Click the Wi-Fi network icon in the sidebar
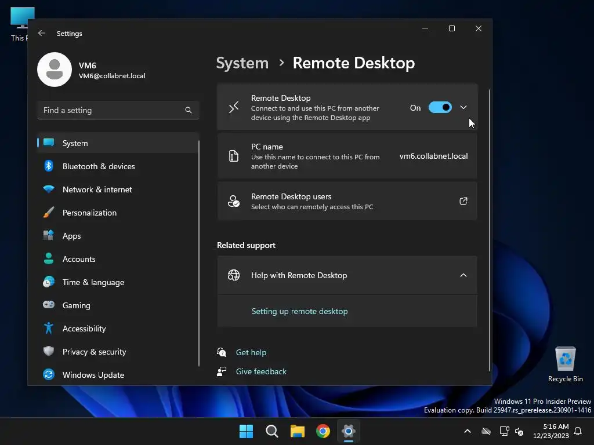 click(x=49, y=189)
